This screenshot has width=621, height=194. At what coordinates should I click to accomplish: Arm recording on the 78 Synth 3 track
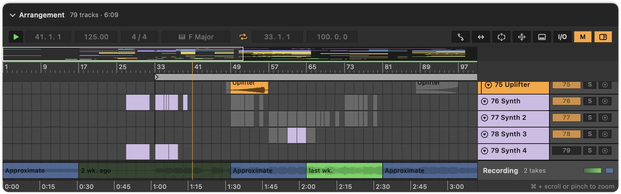[x=605, y=134]
